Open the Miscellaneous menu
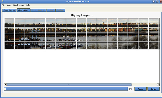162x98 pixels. click(18, 5)
